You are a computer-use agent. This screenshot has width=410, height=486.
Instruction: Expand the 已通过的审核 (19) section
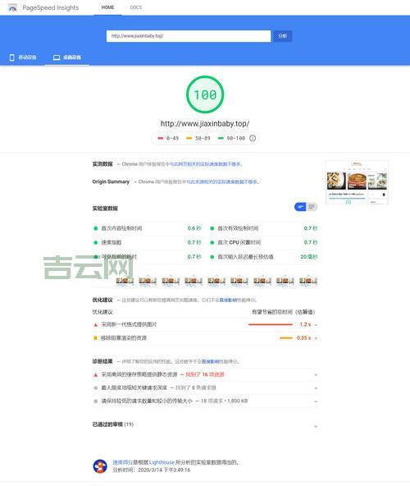pos(205,424)
